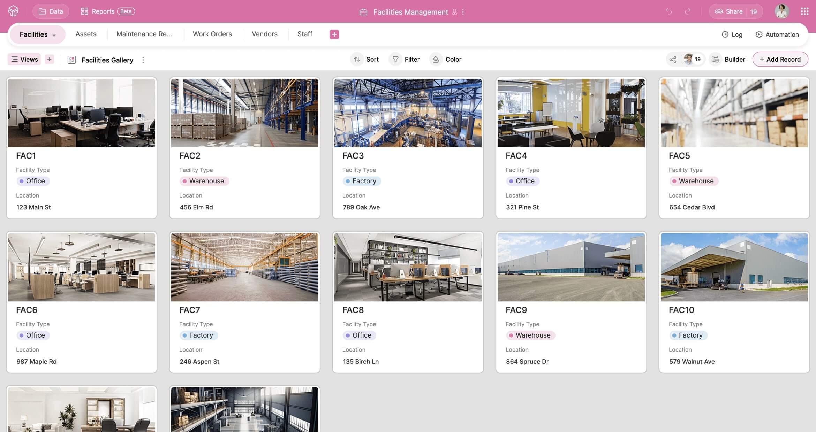This screenshot has width=816, height=432.
Task: Open Facilities Gallery options menu
Action: coord(143,60)
